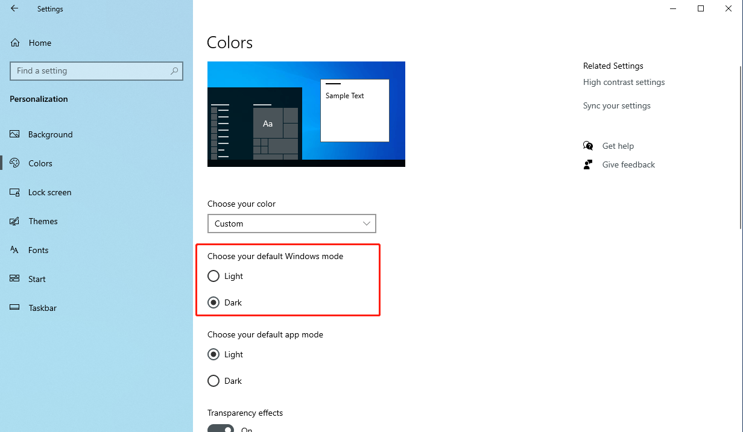This screenshot has width=743, height=432.
Task: Open Fonts settings
Action: [x=38, y=249]
